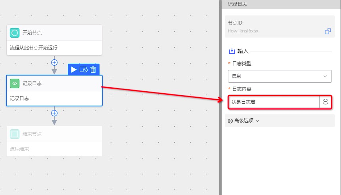This screenshot has height=195, width=341.
Task: Click the text 流程从此节点开始运行
Action: point(33,48)
